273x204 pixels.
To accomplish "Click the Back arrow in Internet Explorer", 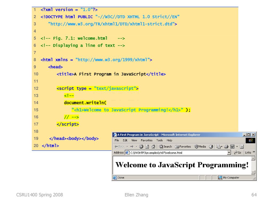I will [119, 147].
